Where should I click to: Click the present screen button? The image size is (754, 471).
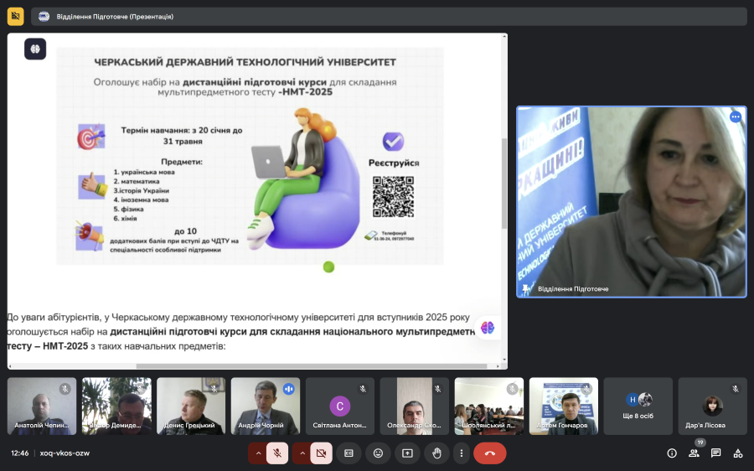tap(407, 453)
